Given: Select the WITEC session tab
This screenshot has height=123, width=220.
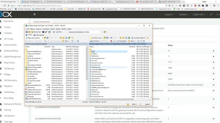Looking at the screenshot, I should [29, 35].
